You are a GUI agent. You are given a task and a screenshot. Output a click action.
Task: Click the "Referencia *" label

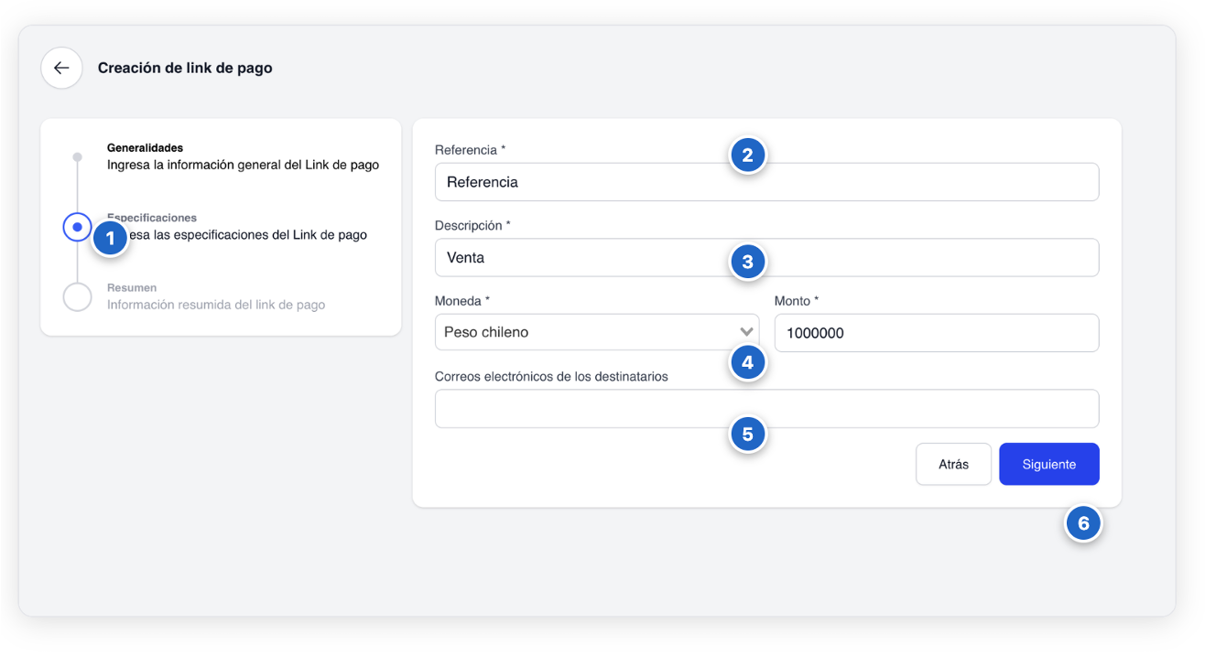coord(470,150)
